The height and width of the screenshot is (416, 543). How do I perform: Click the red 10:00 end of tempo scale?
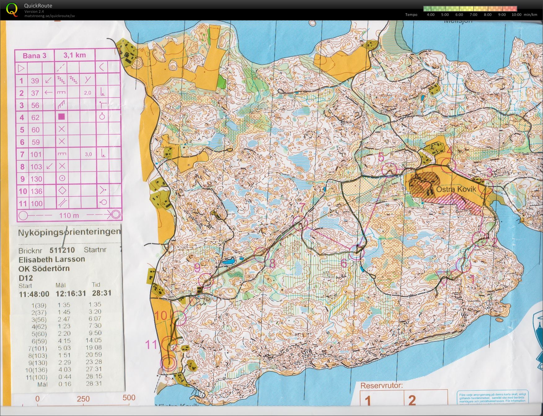[513, 9]
